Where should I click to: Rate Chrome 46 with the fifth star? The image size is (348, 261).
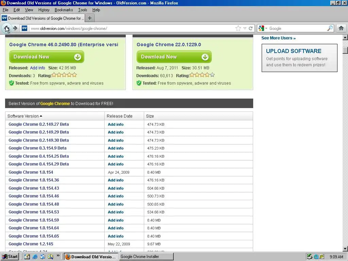[74, 75]
